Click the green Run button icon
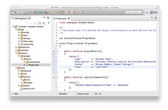Image resolution: width=168 pixels, height=110 pixels. tap(40, 12)
